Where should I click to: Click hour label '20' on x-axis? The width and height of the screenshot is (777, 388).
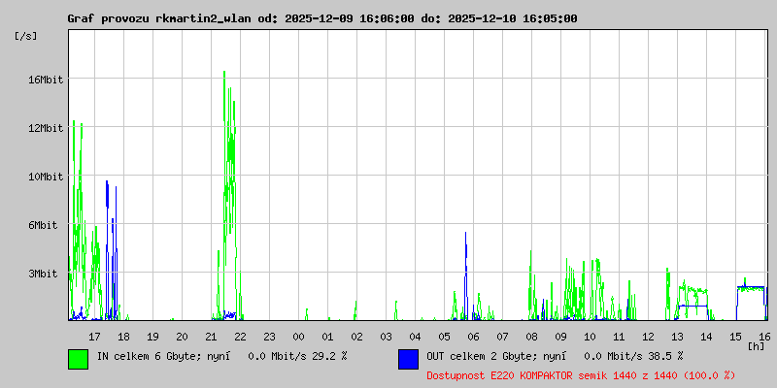coord(182,337)
